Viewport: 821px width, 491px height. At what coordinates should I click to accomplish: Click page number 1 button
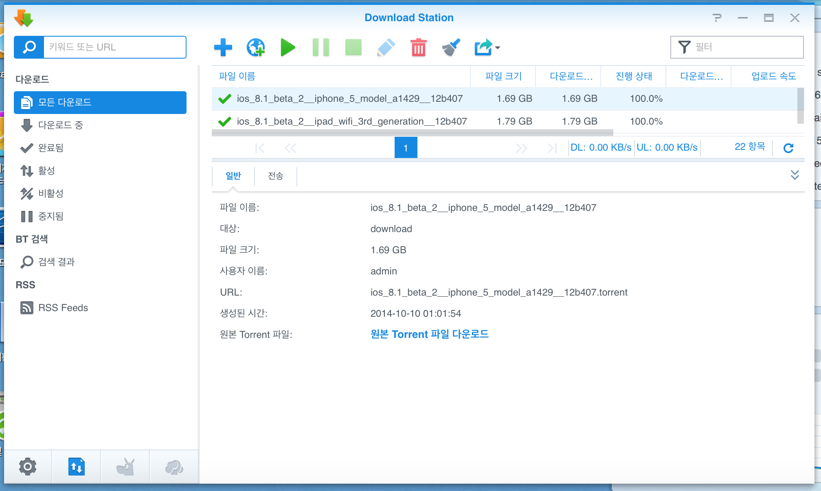(406, 147)
